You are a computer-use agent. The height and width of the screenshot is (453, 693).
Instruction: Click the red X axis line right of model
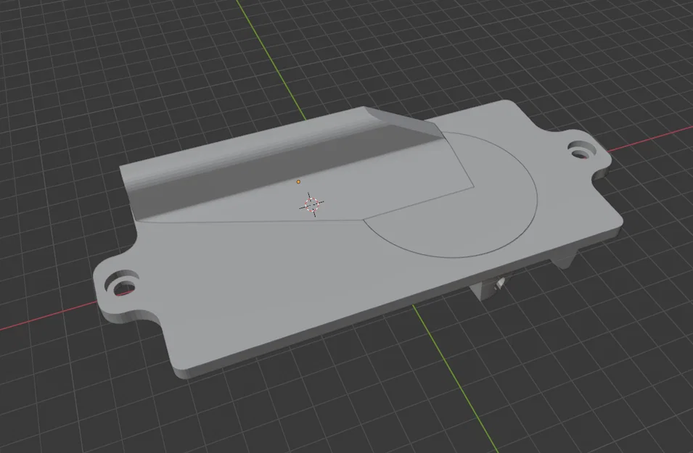pyautogui.click(x=649, y=139)
